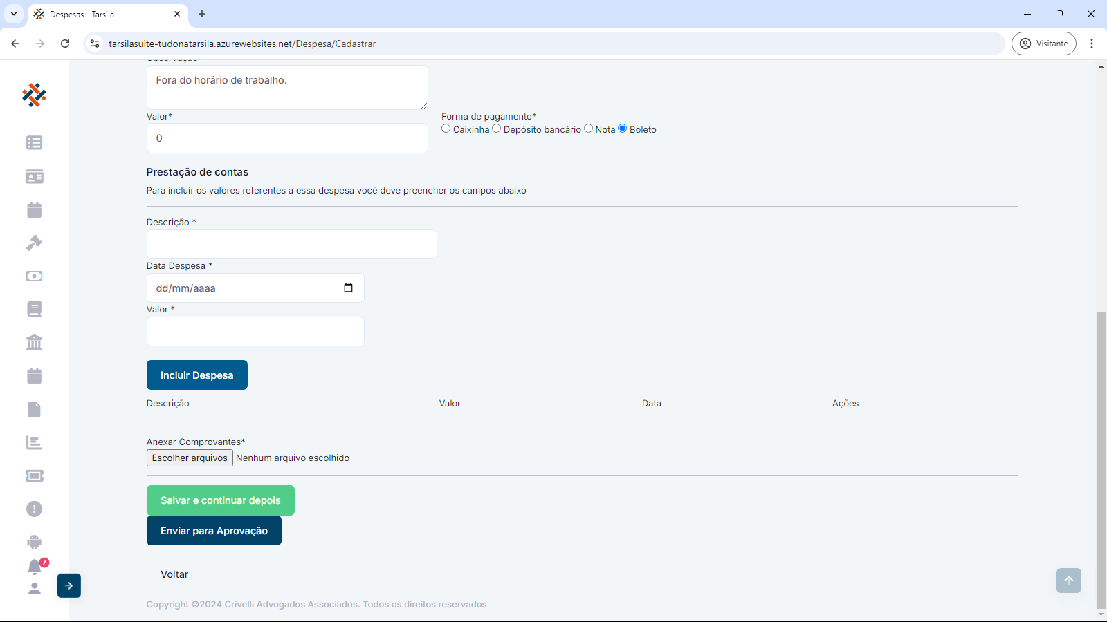
Task: Click the Android robot sidebar icon
Action: 34,542
